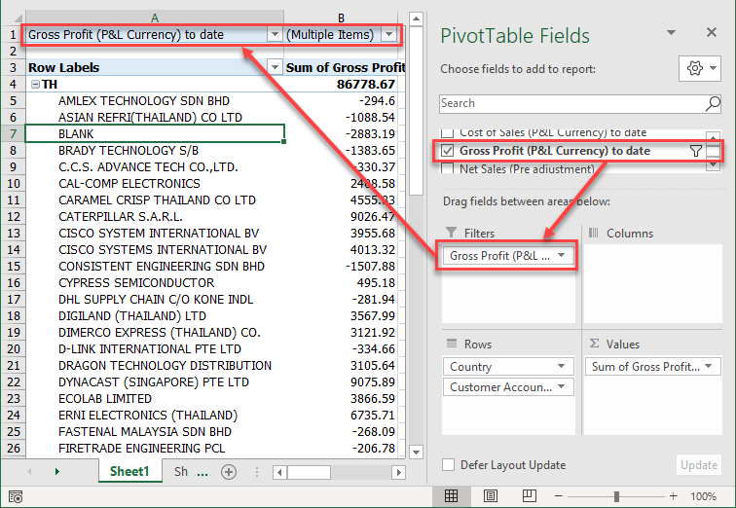Check the Cost of Sales field checkbox

click(447, 132)
